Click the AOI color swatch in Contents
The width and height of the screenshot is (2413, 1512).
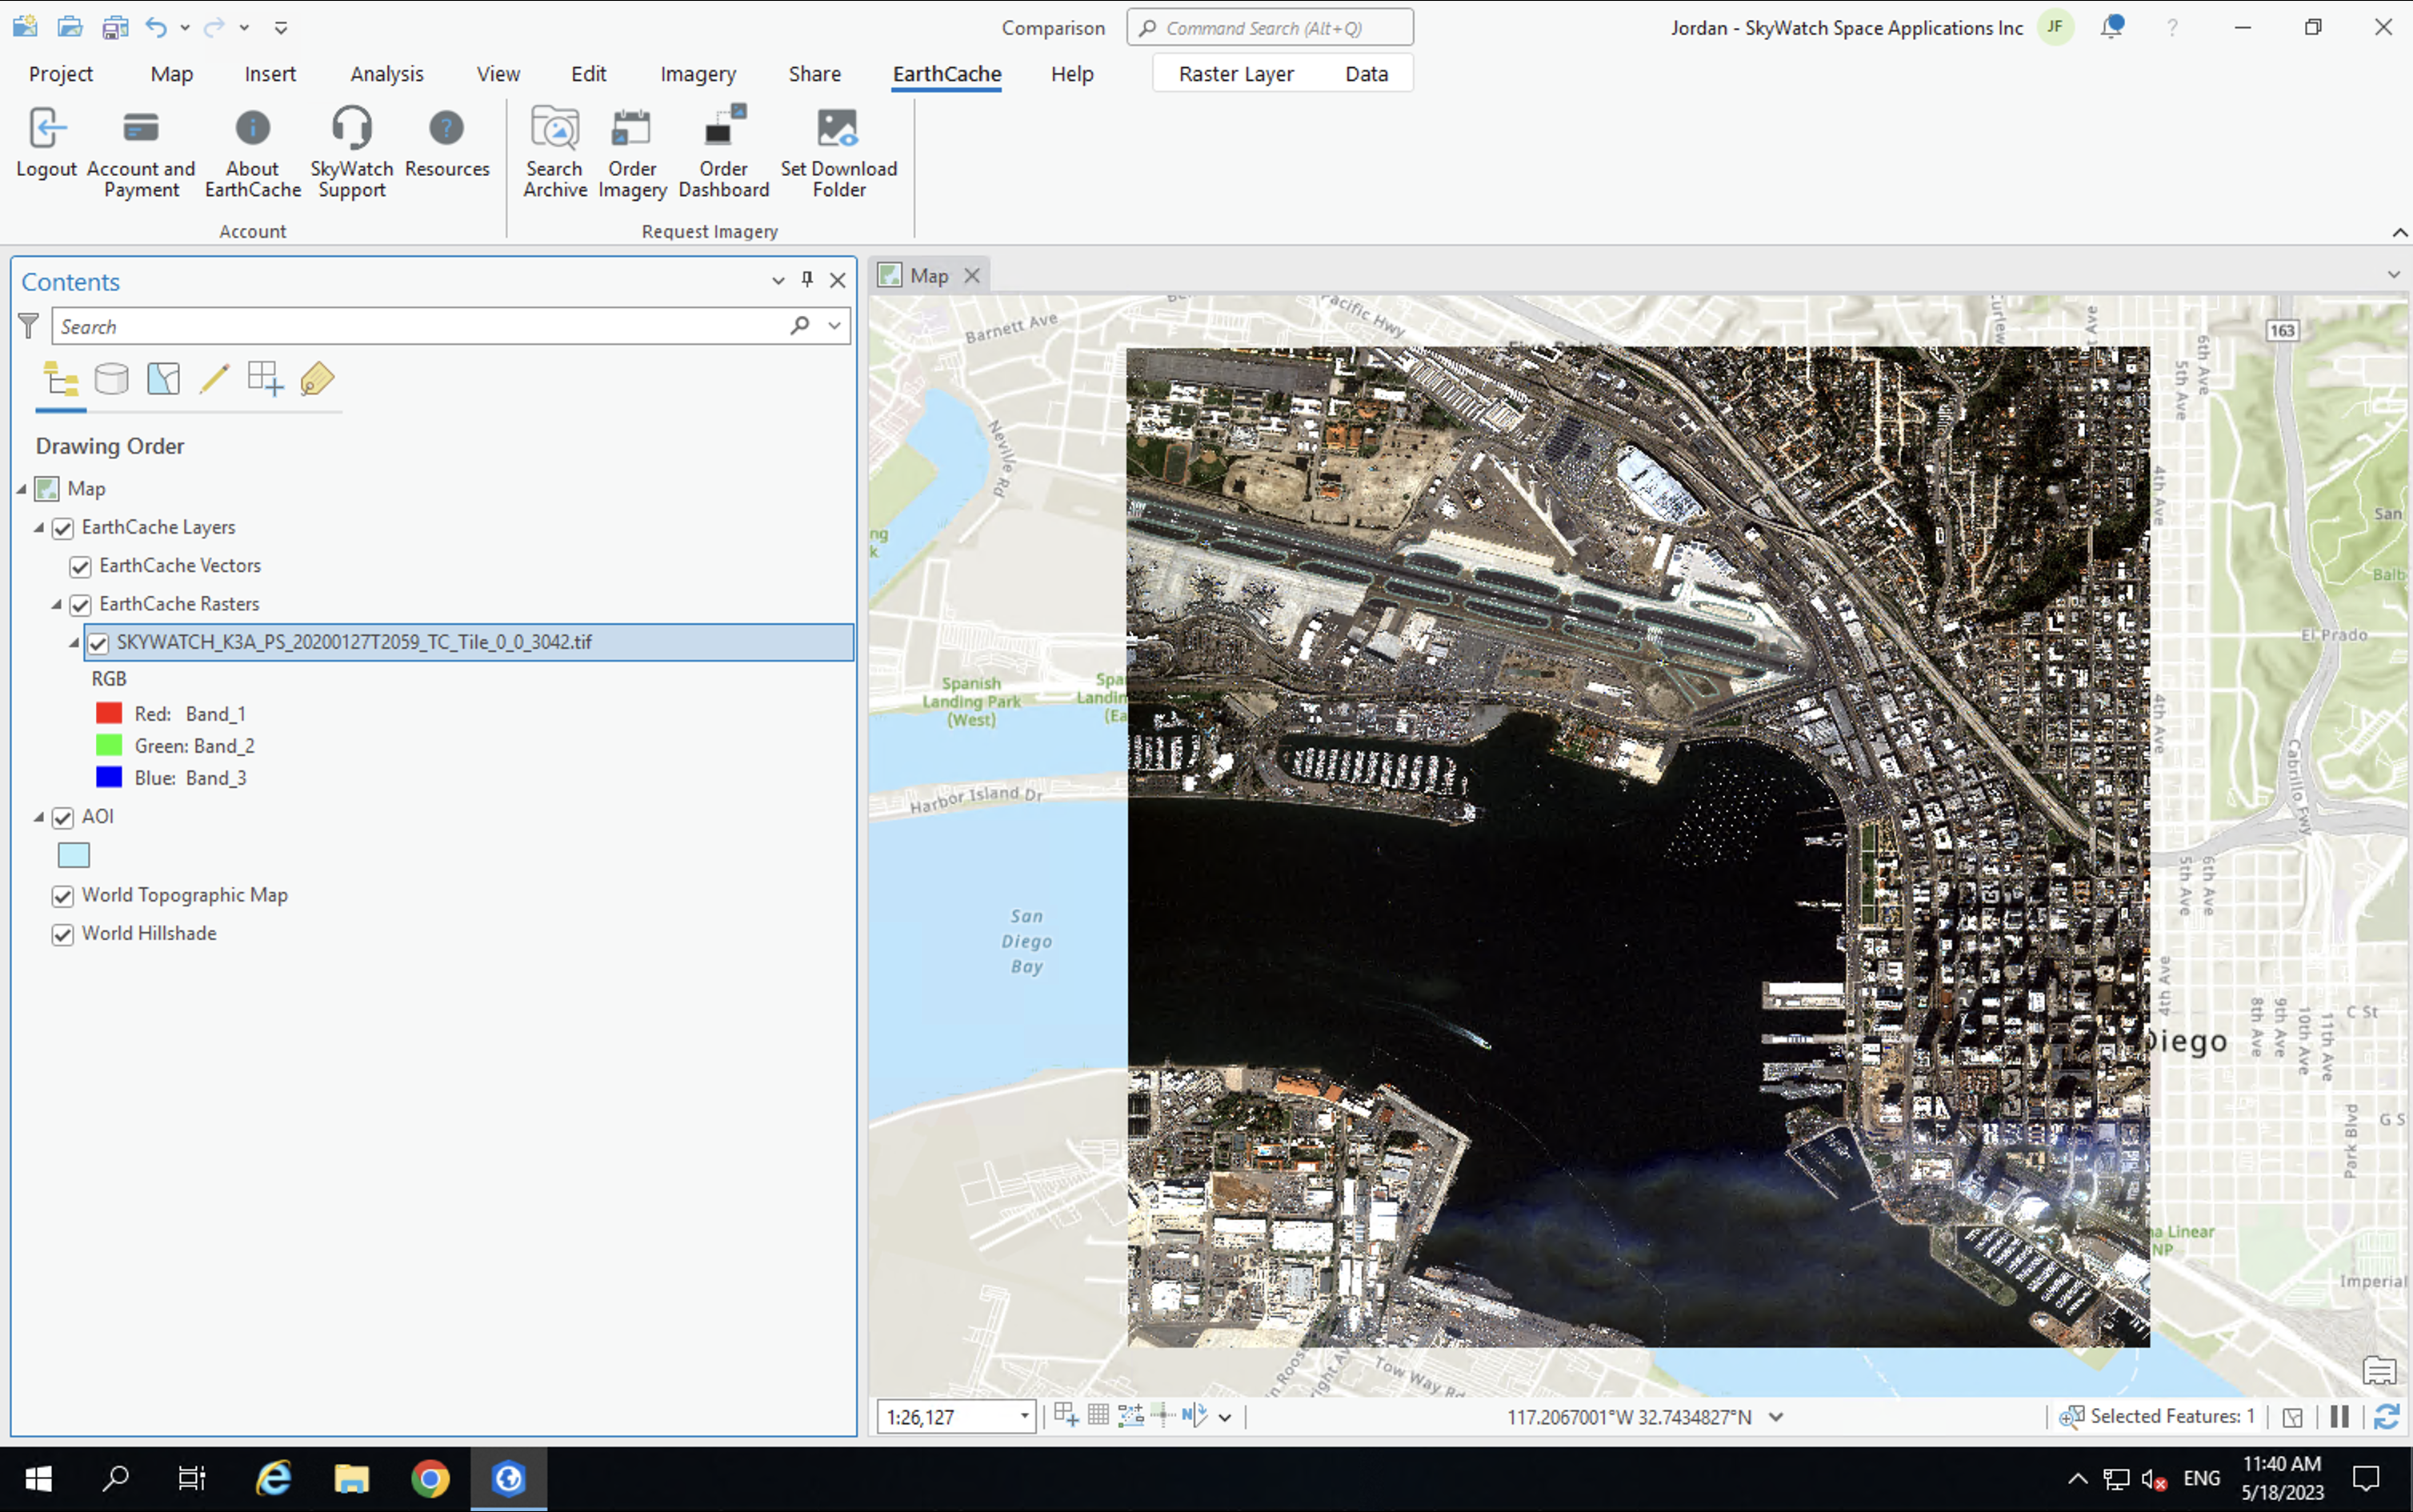click(74, 854)
